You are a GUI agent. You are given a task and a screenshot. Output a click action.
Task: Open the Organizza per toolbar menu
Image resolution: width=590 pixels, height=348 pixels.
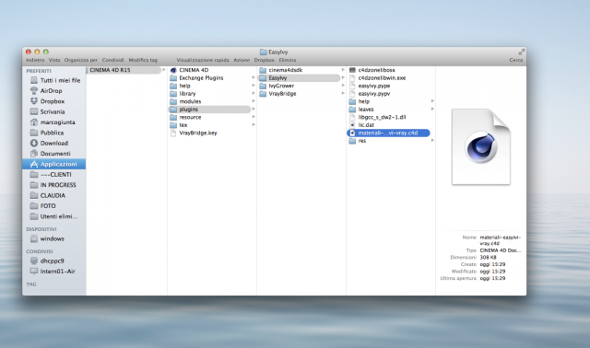81,60
